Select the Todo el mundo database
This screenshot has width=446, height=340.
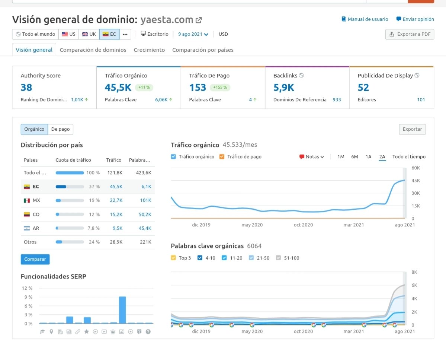36,34
